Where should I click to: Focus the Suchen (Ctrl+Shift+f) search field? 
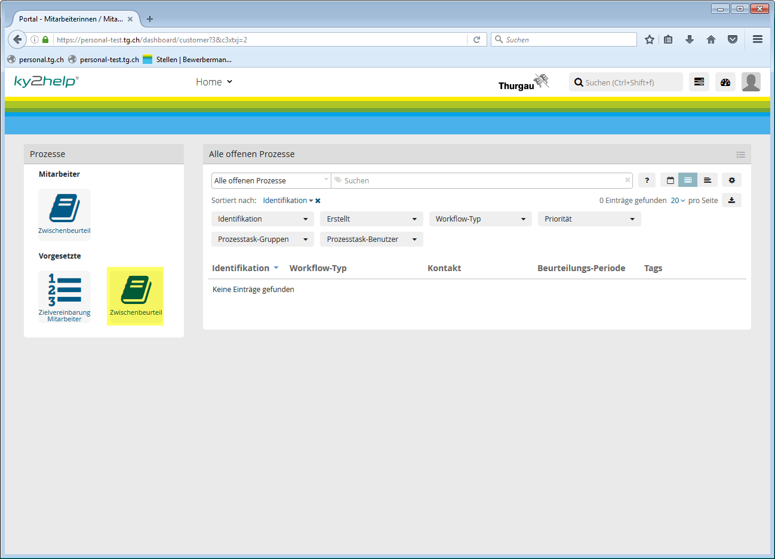[x=626, y=82]
